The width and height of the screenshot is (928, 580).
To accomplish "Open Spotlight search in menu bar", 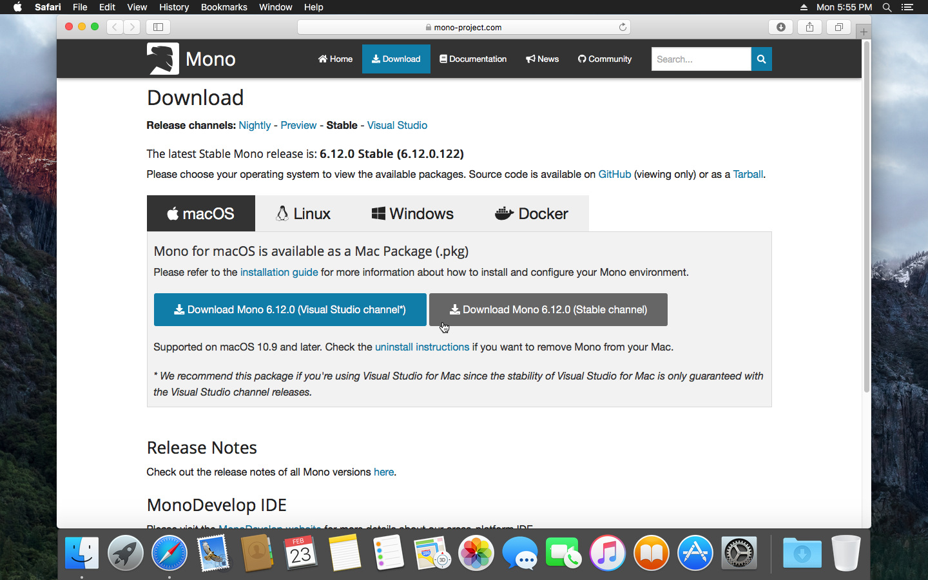I will (887, 7).
